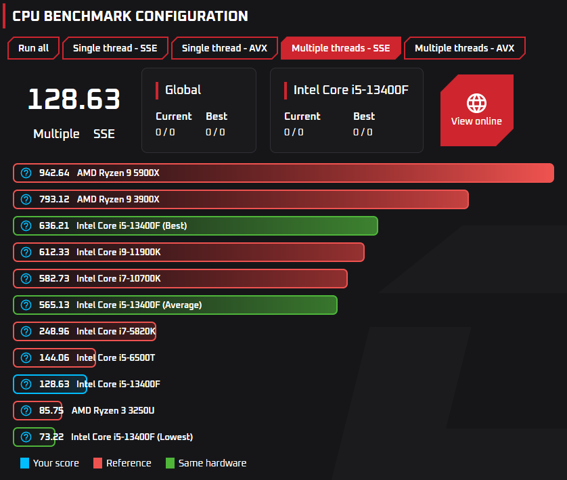Click help icon for Intel Core i7-10700K
The height and width of the screenshot is (480, 567).
26,278
